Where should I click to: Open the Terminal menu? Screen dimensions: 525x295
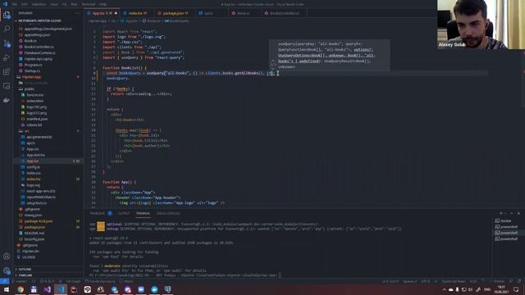[x=89, y=4]
